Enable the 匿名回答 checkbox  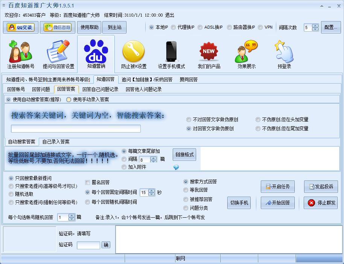pos(88,183)
